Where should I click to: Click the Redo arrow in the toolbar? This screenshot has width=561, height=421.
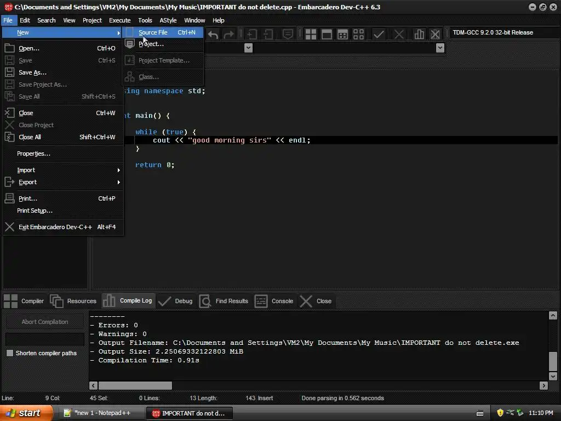[228, 35]
